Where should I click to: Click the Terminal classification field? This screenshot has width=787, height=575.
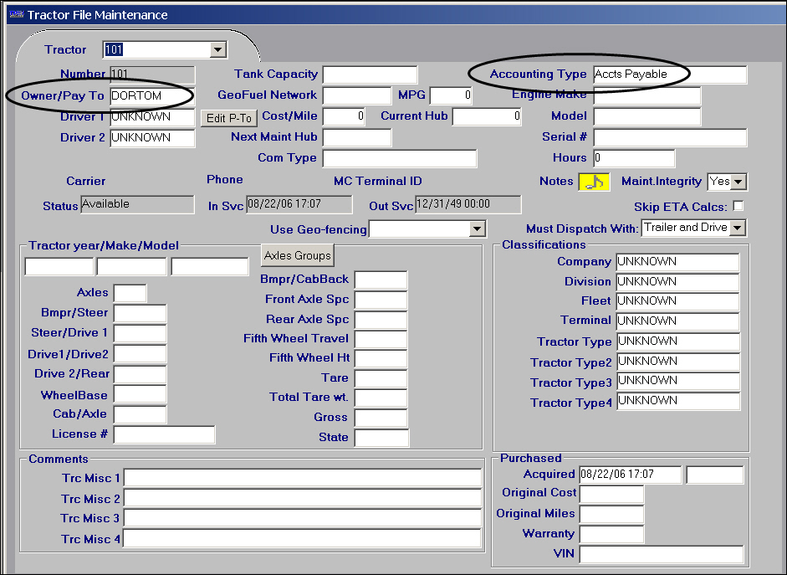pos(677,321)
